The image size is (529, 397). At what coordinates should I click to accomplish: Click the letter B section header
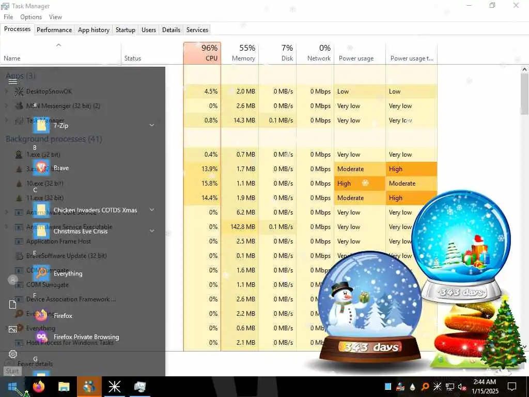pyautogui.click(x=35, y=147)
